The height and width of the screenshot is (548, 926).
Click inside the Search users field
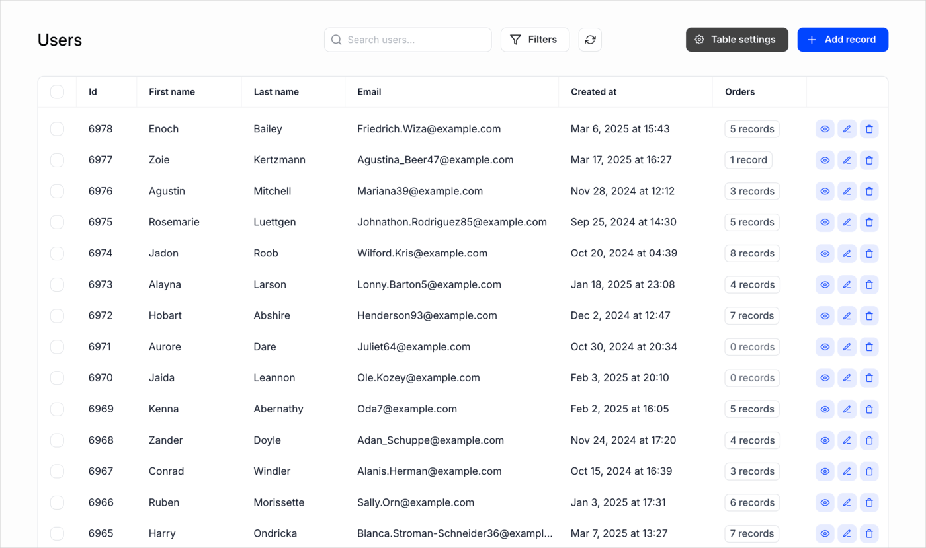coord(408,40)
